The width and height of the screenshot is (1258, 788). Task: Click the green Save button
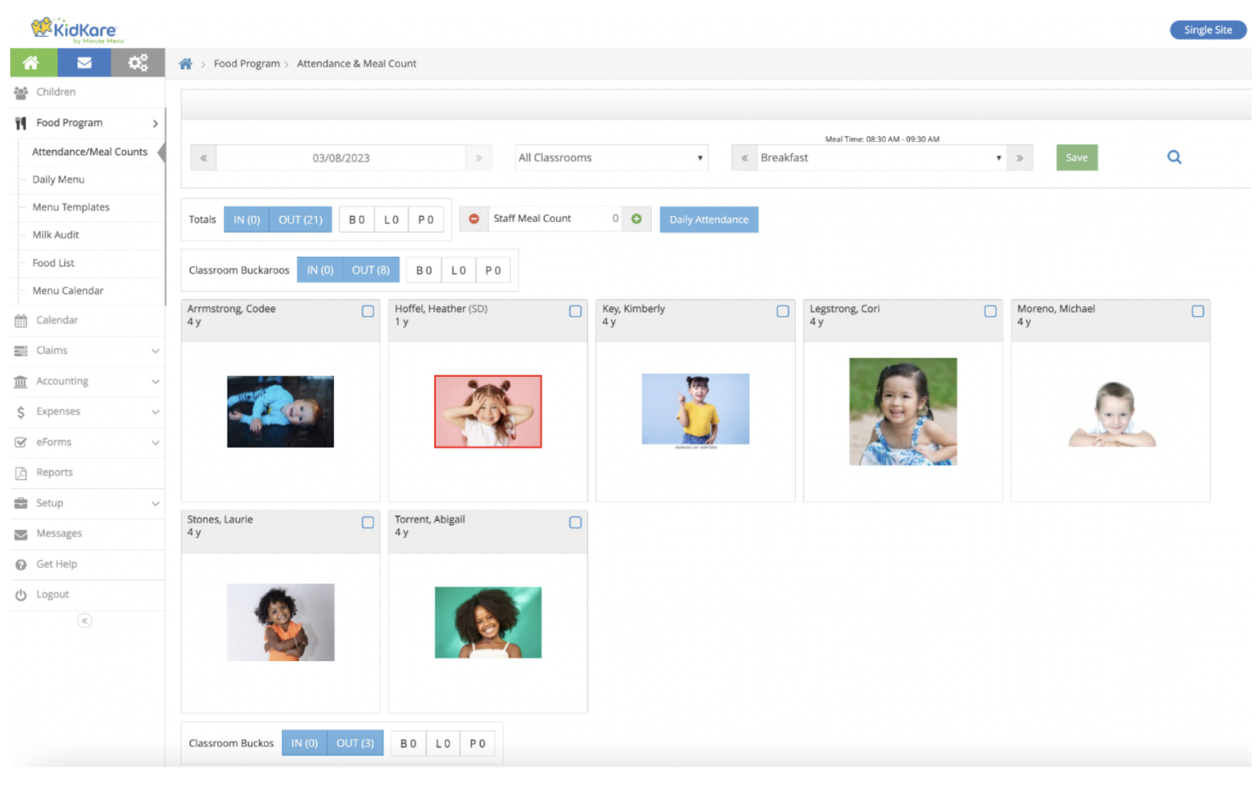point(1076,157)
